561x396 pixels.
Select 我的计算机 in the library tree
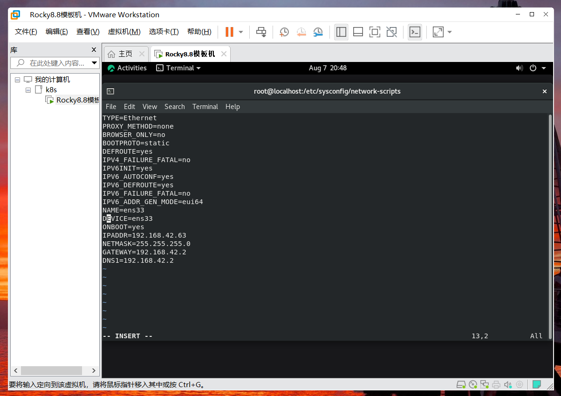[x=47, y=80]
